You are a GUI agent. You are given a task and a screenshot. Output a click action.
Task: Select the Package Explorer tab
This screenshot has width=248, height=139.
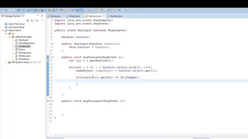(x=13, y=16)
